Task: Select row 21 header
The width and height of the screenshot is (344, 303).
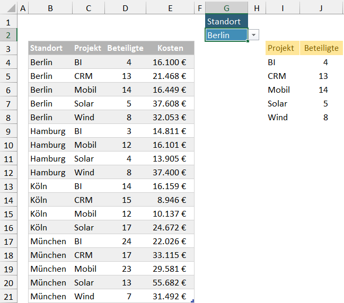Action: click(8, 297)
